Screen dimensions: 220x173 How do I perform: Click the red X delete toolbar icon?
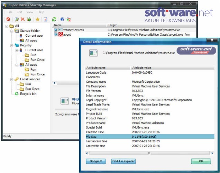click(x=22, y=19)
